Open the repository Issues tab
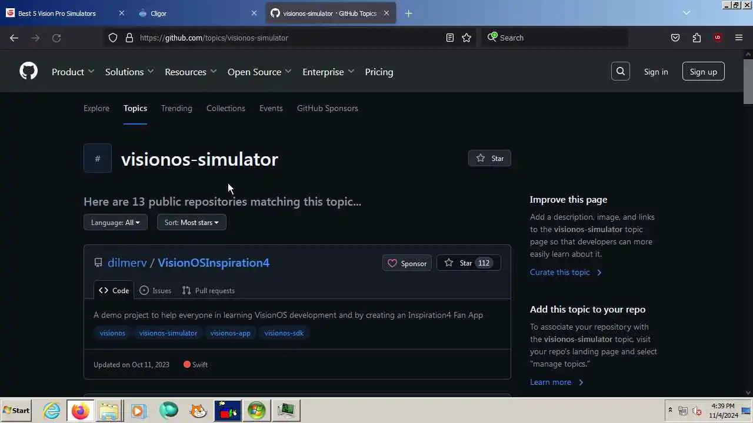Viewport: 753px width, 423px height. [x=155, y=290]
